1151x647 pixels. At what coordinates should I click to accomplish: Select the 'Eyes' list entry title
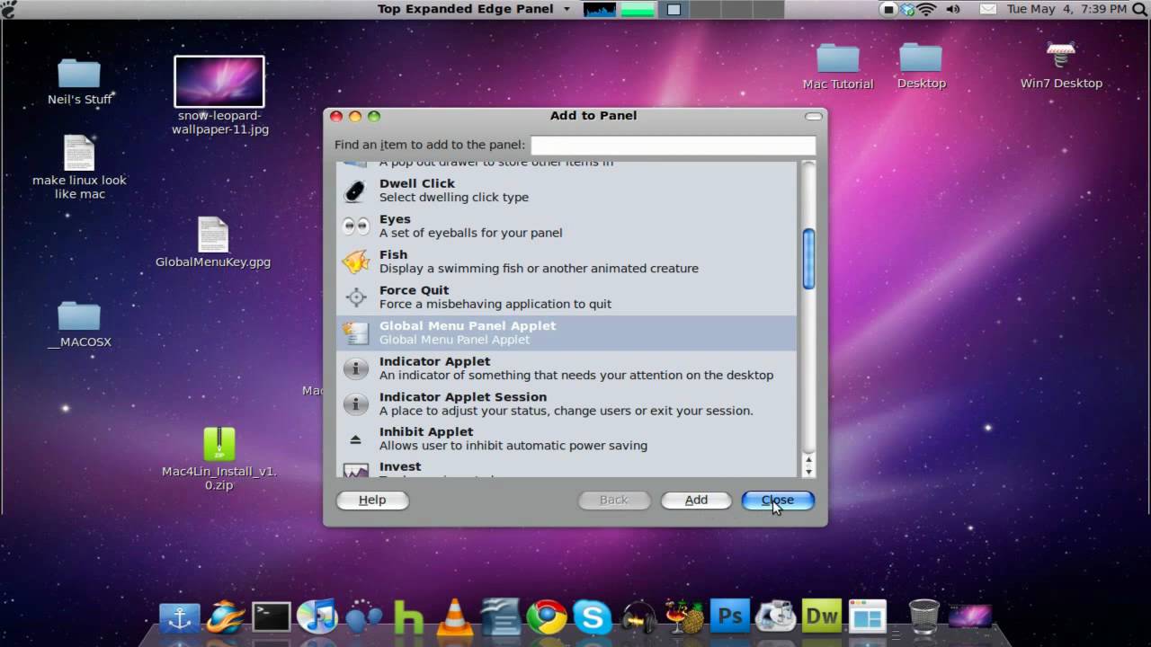tap(395, 219)
